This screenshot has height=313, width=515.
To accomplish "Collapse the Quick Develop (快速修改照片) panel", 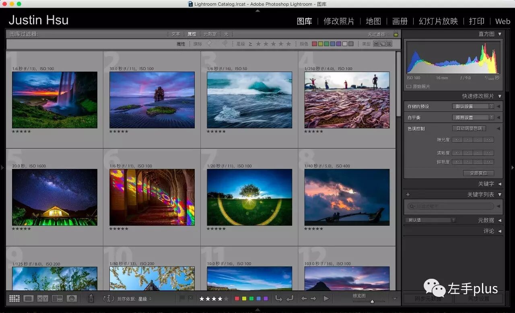I will pos(500,96).
